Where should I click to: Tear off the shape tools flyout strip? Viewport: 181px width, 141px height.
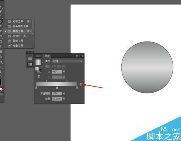pyautogui.click(x=33, y=34)
